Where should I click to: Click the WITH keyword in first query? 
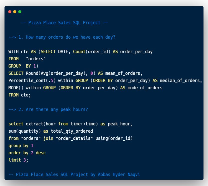coord(13,52)
